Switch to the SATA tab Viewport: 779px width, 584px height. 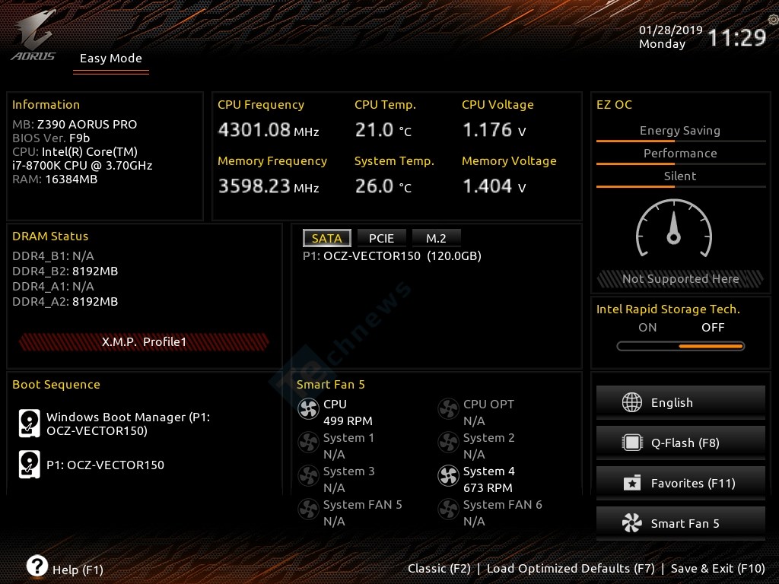327,238
